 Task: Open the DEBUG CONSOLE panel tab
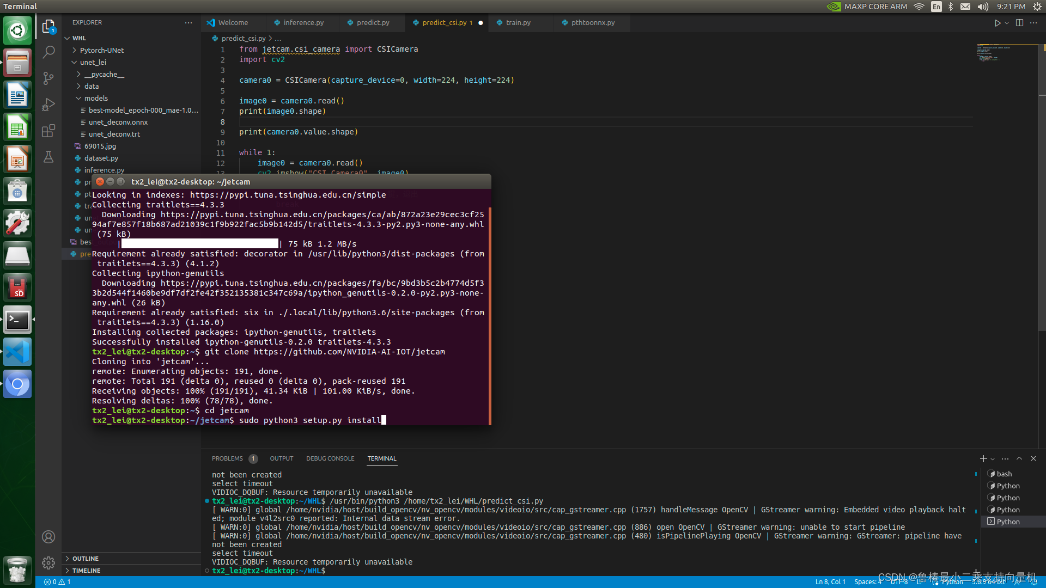[x=330, y=458]
